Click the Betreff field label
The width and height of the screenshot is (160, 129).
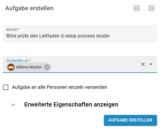coord(13,29)
